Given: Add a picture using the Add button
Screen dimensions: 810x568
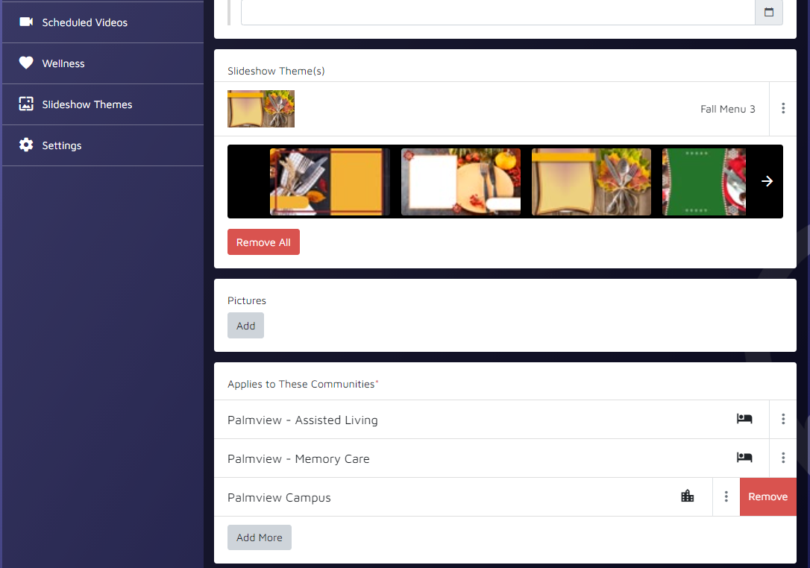Looking at the screenshot, I should 245,325.
